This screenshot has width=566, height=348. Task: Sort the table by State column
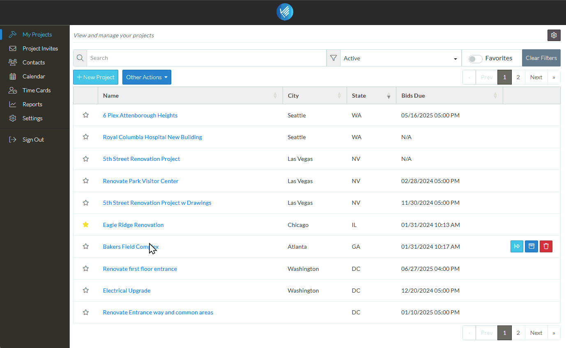(389, 96)
